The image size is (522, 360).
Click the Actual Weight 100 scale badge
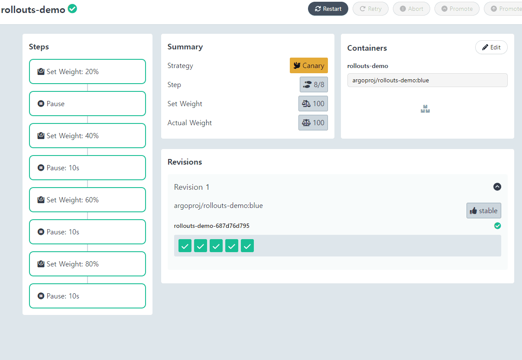coord(313,123)
